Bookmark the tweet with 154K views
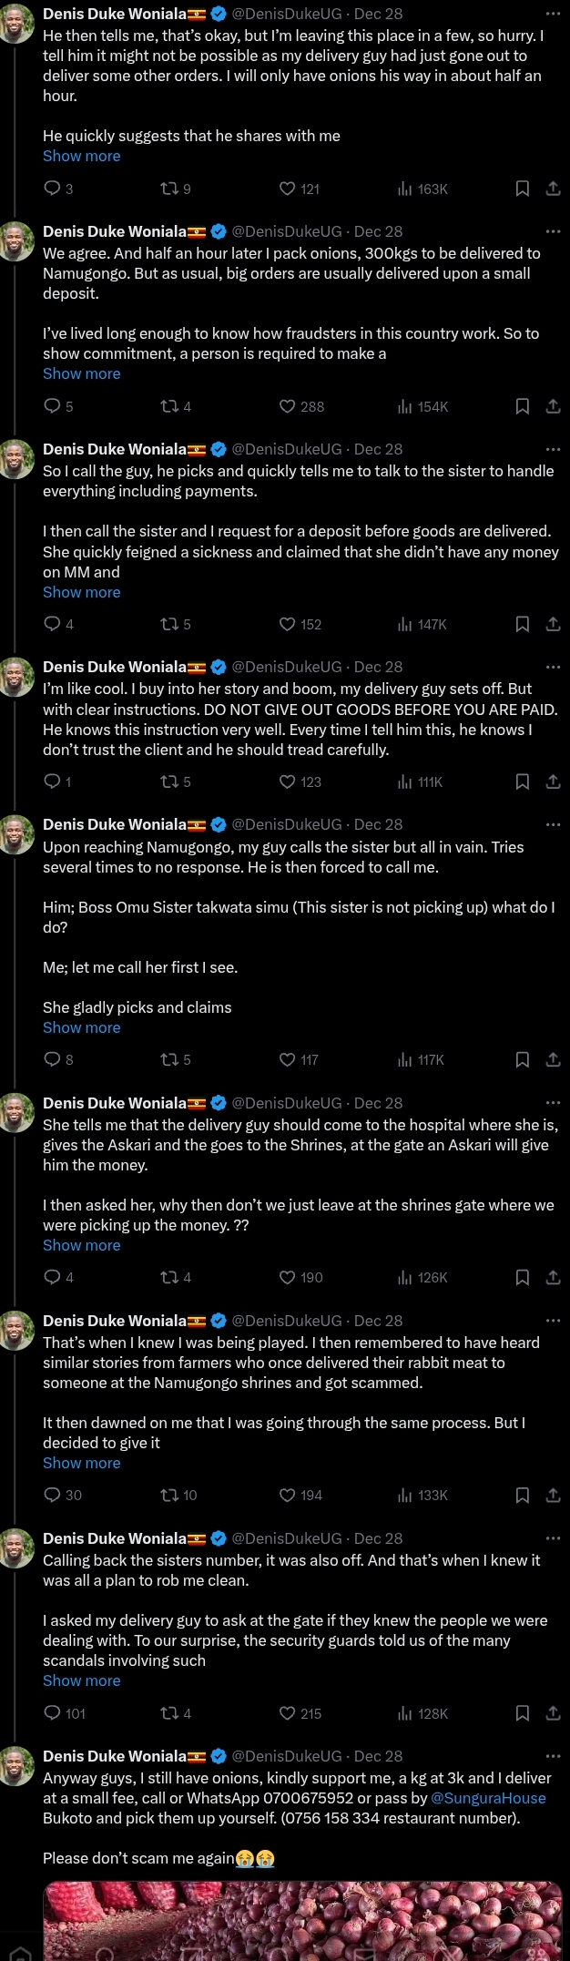 point(523,406)
